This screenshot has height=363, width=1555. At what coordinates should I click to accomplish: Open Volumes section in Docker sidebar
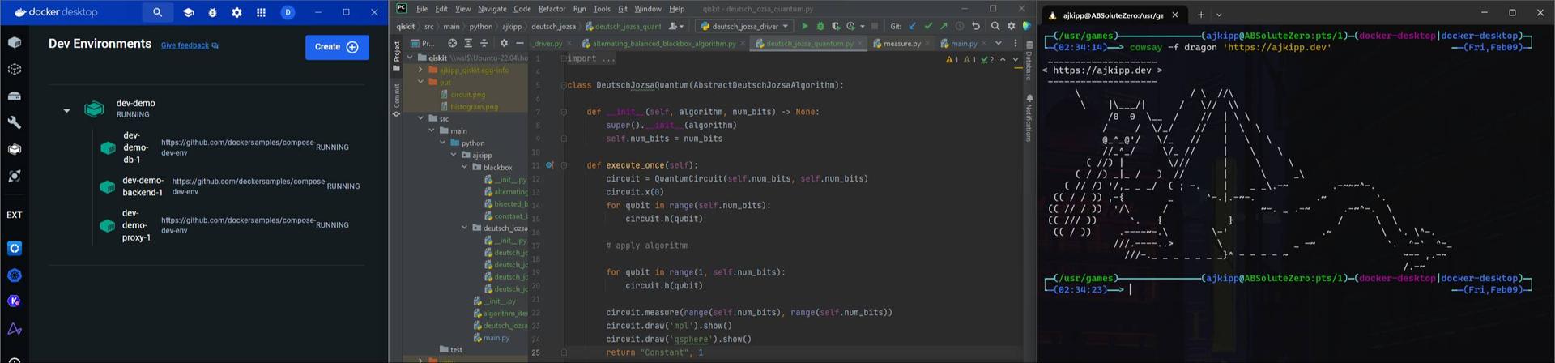coord(15,96)
